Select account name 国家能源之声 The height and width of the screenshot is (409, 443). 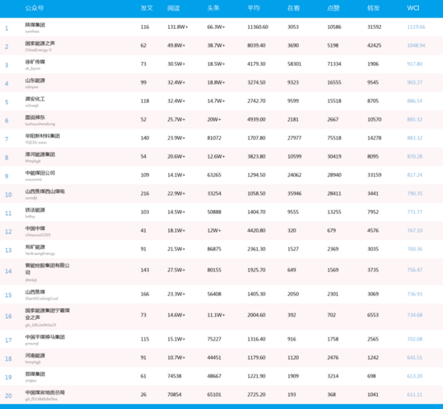(x=39, y=43)
